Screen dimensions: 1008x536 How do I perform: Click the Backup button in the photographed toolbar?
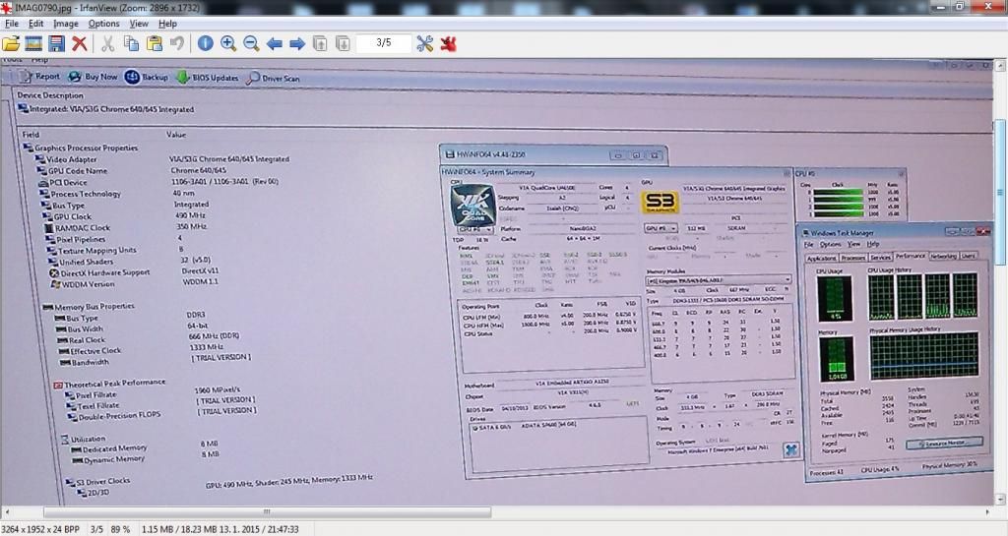point(148,77)
